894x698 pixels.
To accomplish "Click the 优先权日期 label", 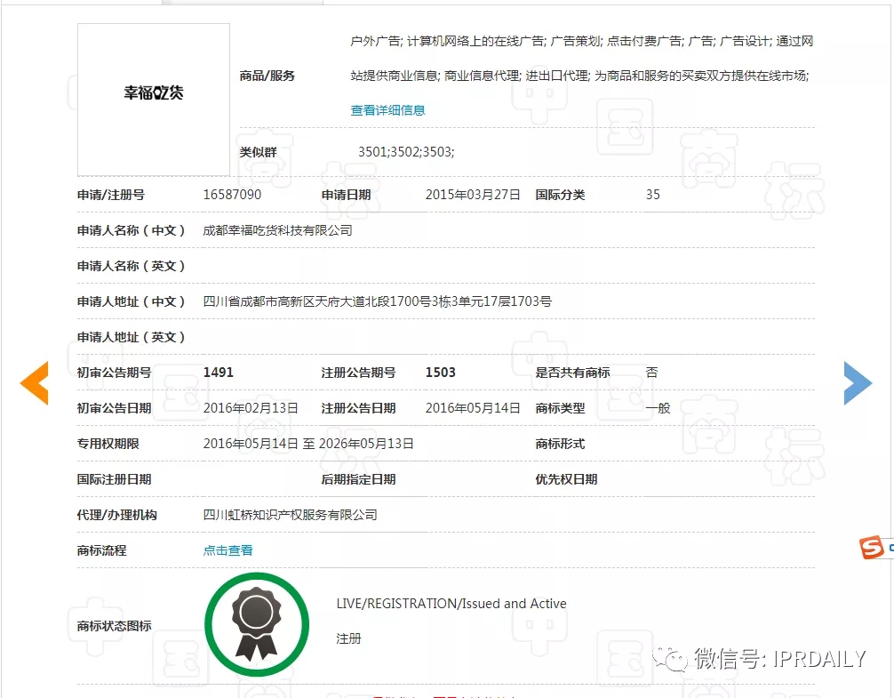I will coord(566,479).
